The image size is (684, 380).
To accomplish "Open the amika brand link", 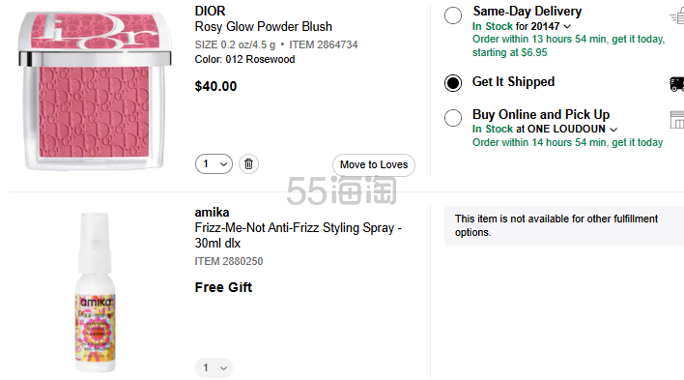I will point(212,213).
